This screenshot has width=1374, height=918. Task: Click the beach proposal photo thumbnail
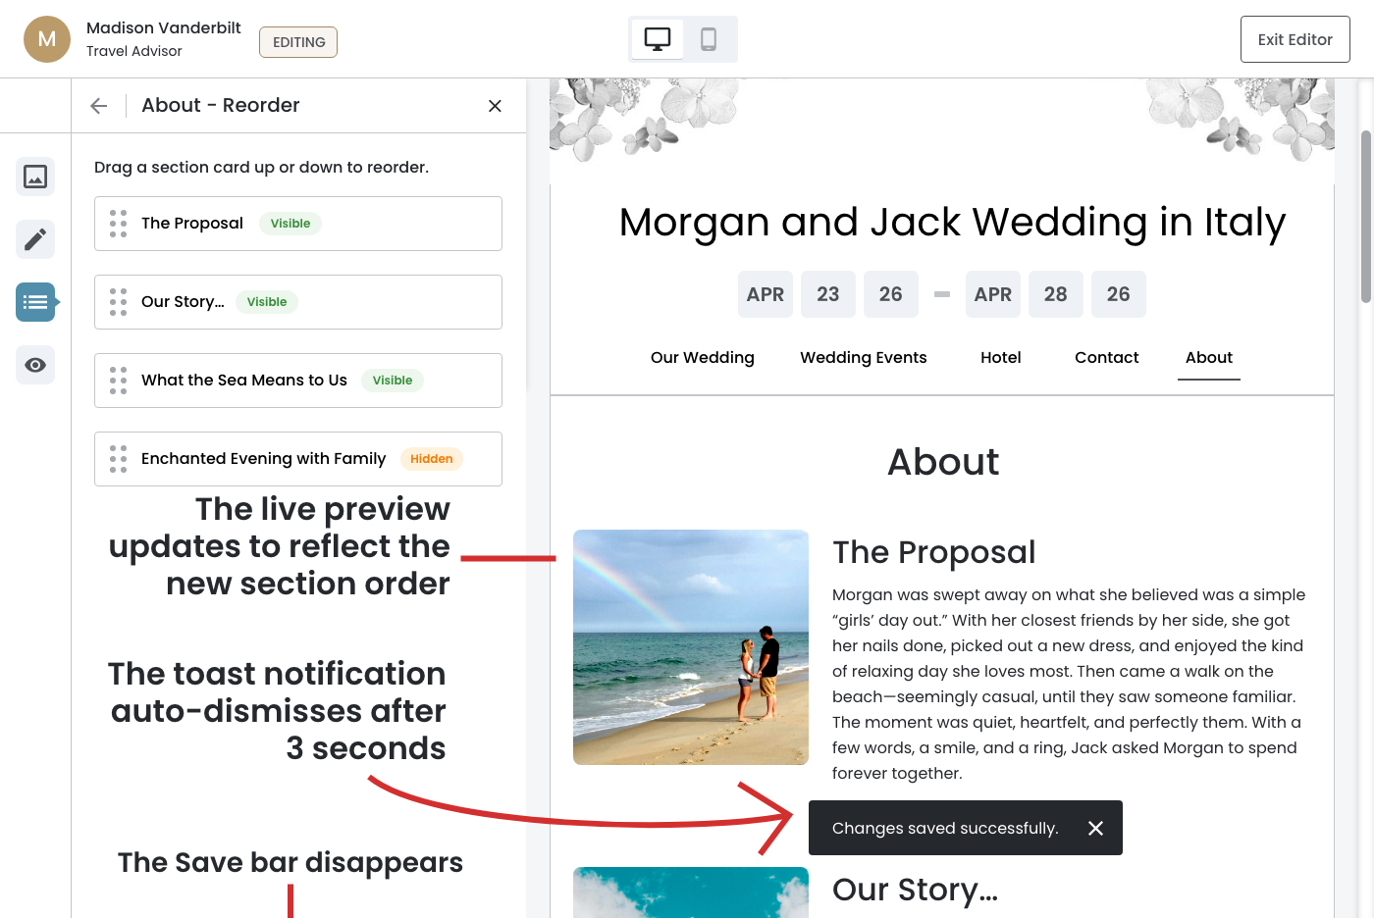(691, 647)
